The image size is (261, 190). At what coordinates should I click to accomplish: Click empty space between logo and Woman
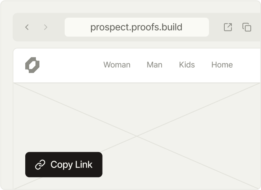click(71, 65)
